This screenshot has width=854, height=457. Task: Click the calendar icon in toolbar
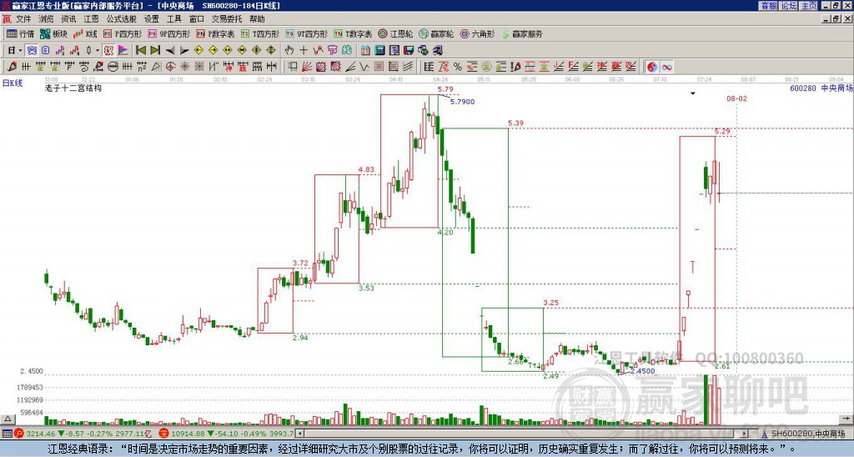click(365, 51)
